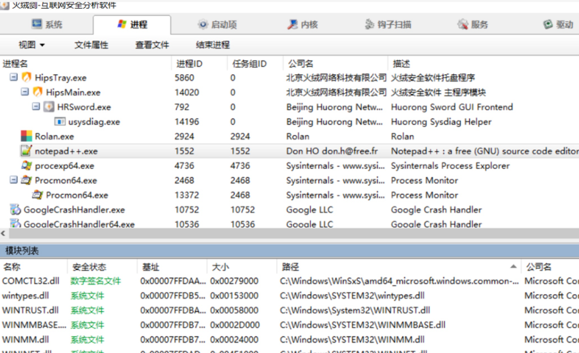Screen dimensions: 579x353
Task: Click the 启动项 tab gear icon
Action: coord(203,24)
